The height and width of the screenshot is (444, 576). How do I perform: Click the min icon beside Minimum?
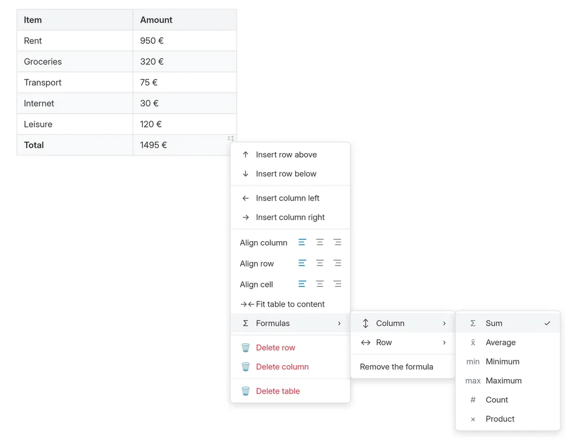(473, 362)
